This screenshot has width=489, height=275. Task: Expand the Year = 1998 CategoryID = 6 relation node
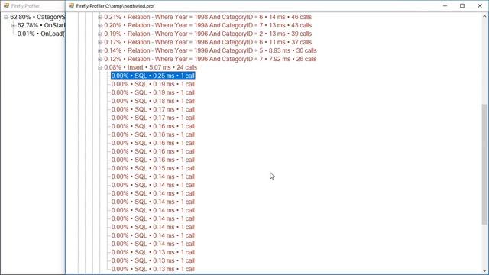100,17
